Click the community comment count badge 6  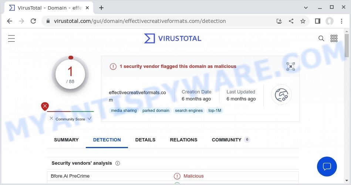click(247, 140)
